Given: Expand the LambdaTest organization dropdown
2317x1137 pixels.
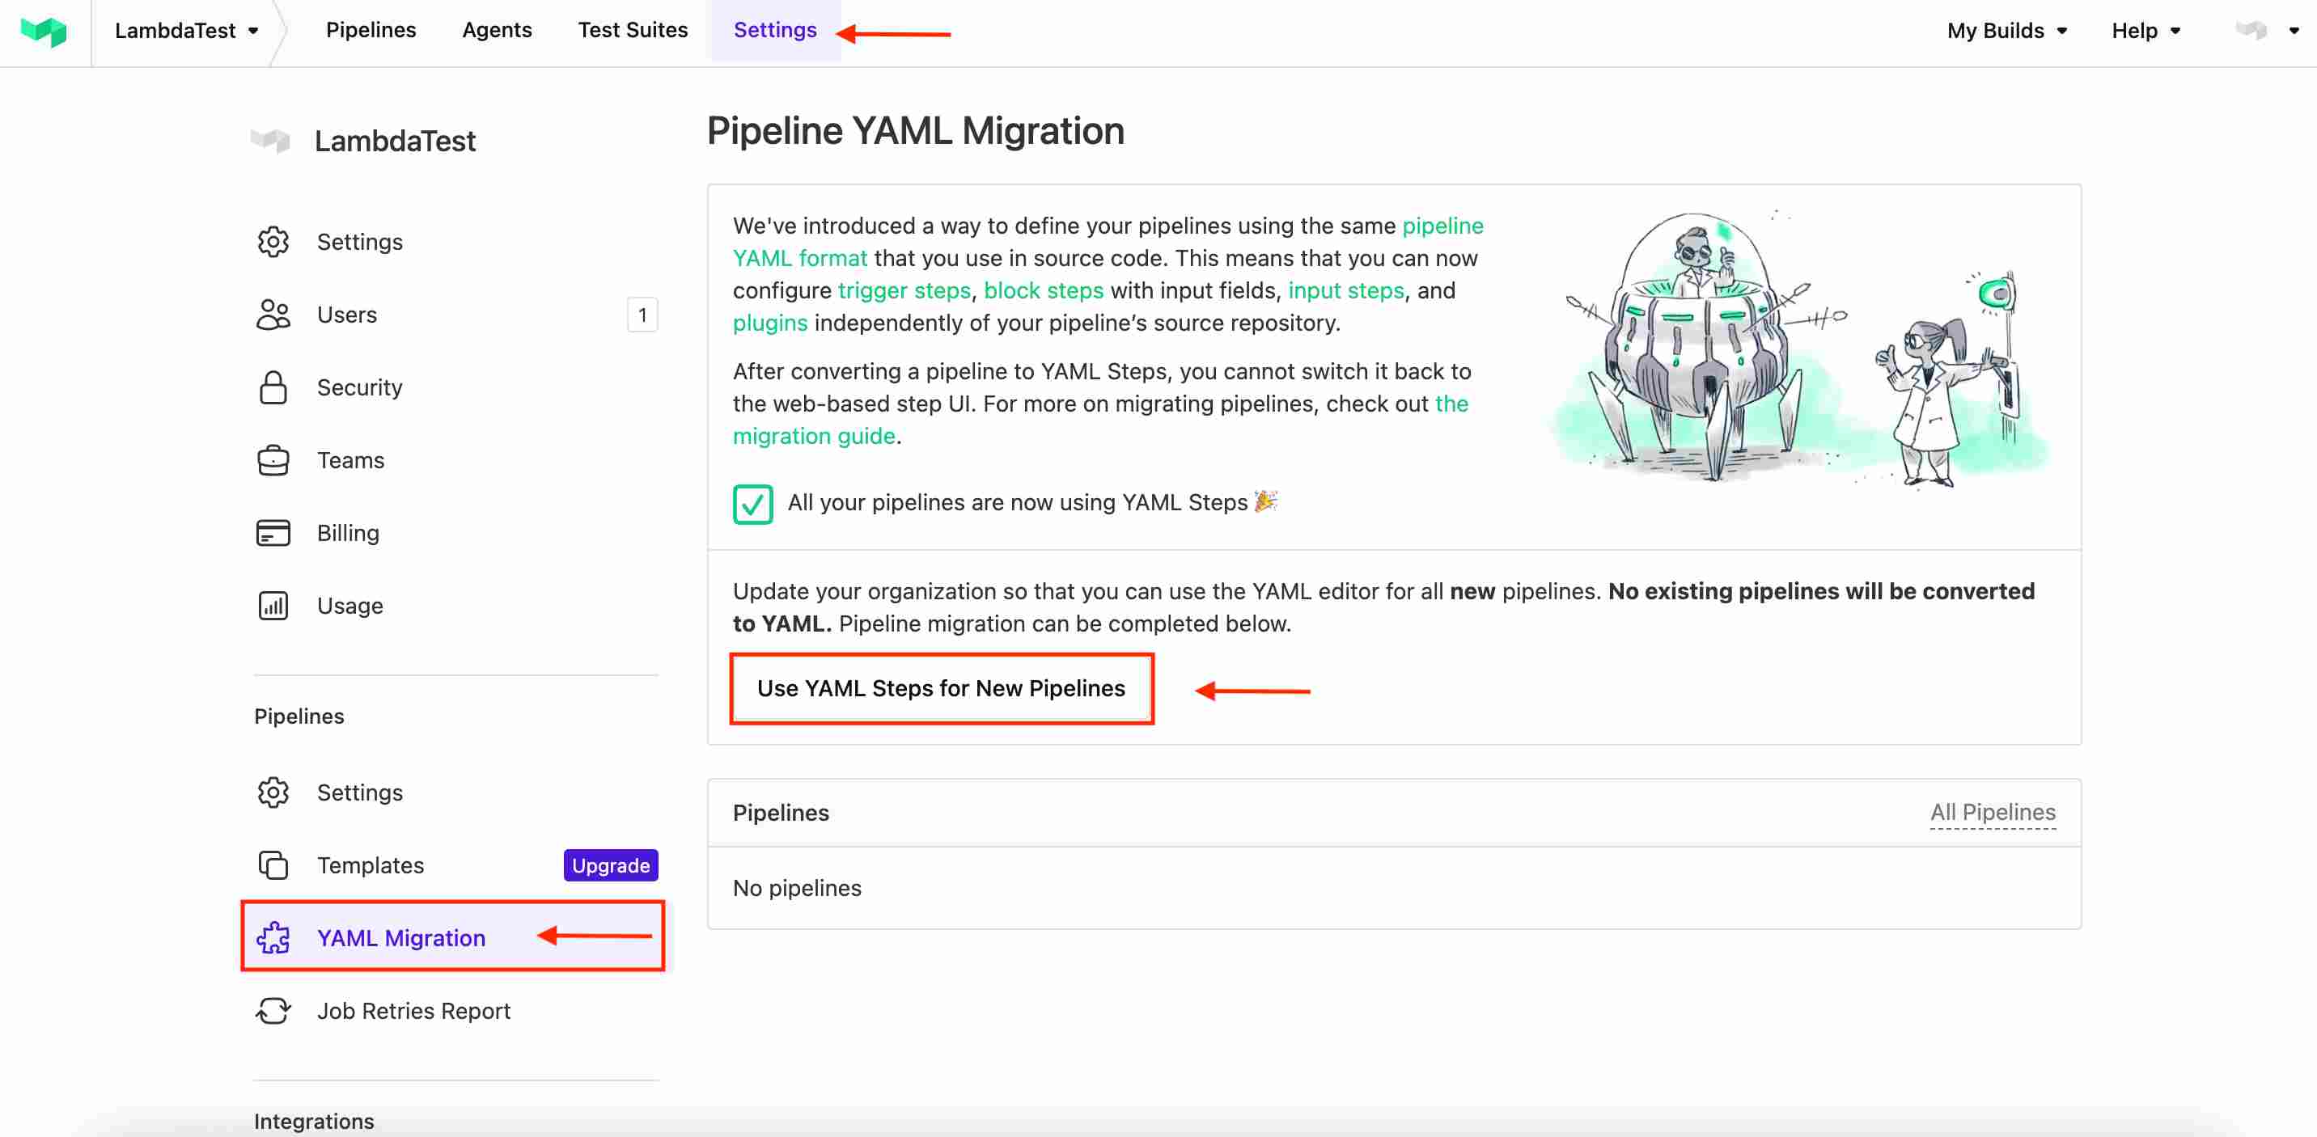Looking at the screenshot, I should (186, 31).
